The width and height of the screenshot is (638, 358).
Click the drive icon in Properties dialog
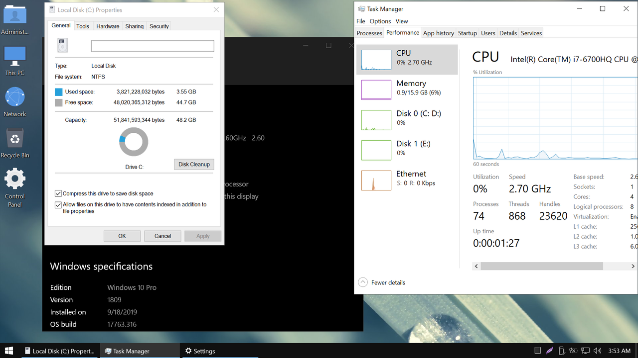62,45
